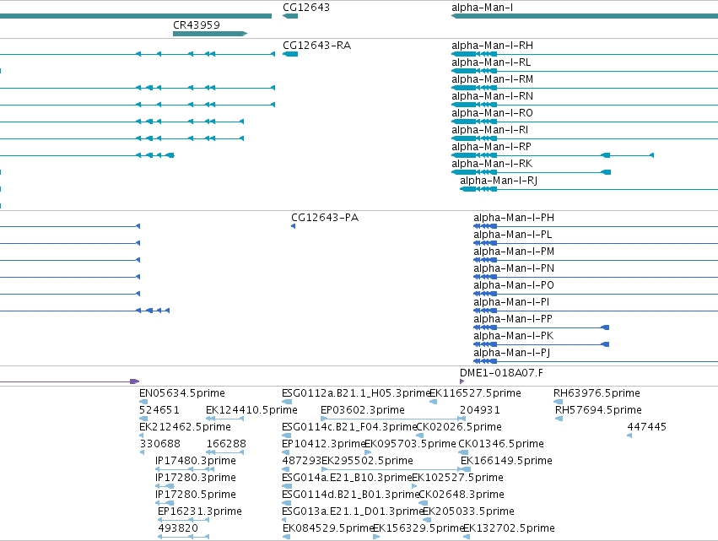718x541 pixels.
Task: Select transcript alpha-Man-I-RM
Action: click(x=492, y=79)
